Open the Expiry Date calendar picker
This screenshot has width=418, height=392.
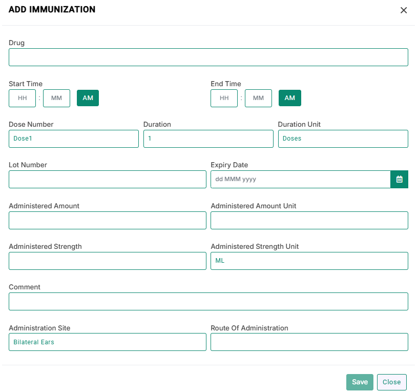click(x=399, y=179)
